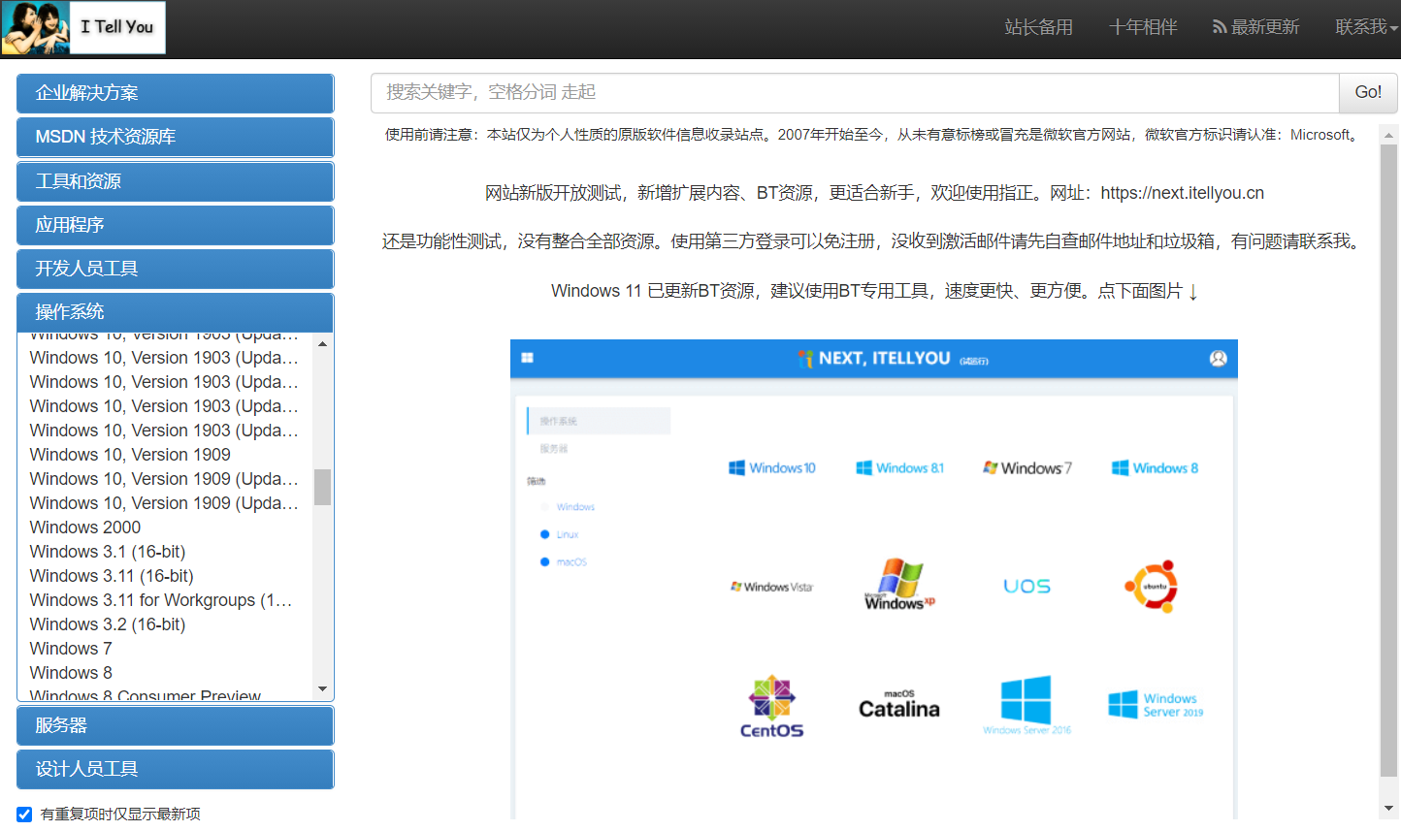Image resolution: width=1401 pixels, height=831 pixels.
Task: Click the I Tell You site logo
Action: [83, 27]
